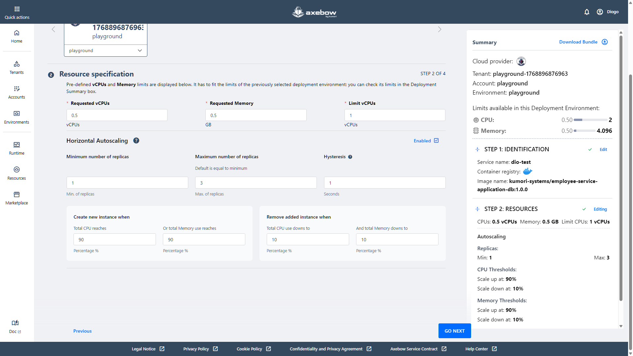The height and width of the screenshot is (356, 633).
Task: Click summary panel vertical scrollbar
Action: (x=621, y=165)
